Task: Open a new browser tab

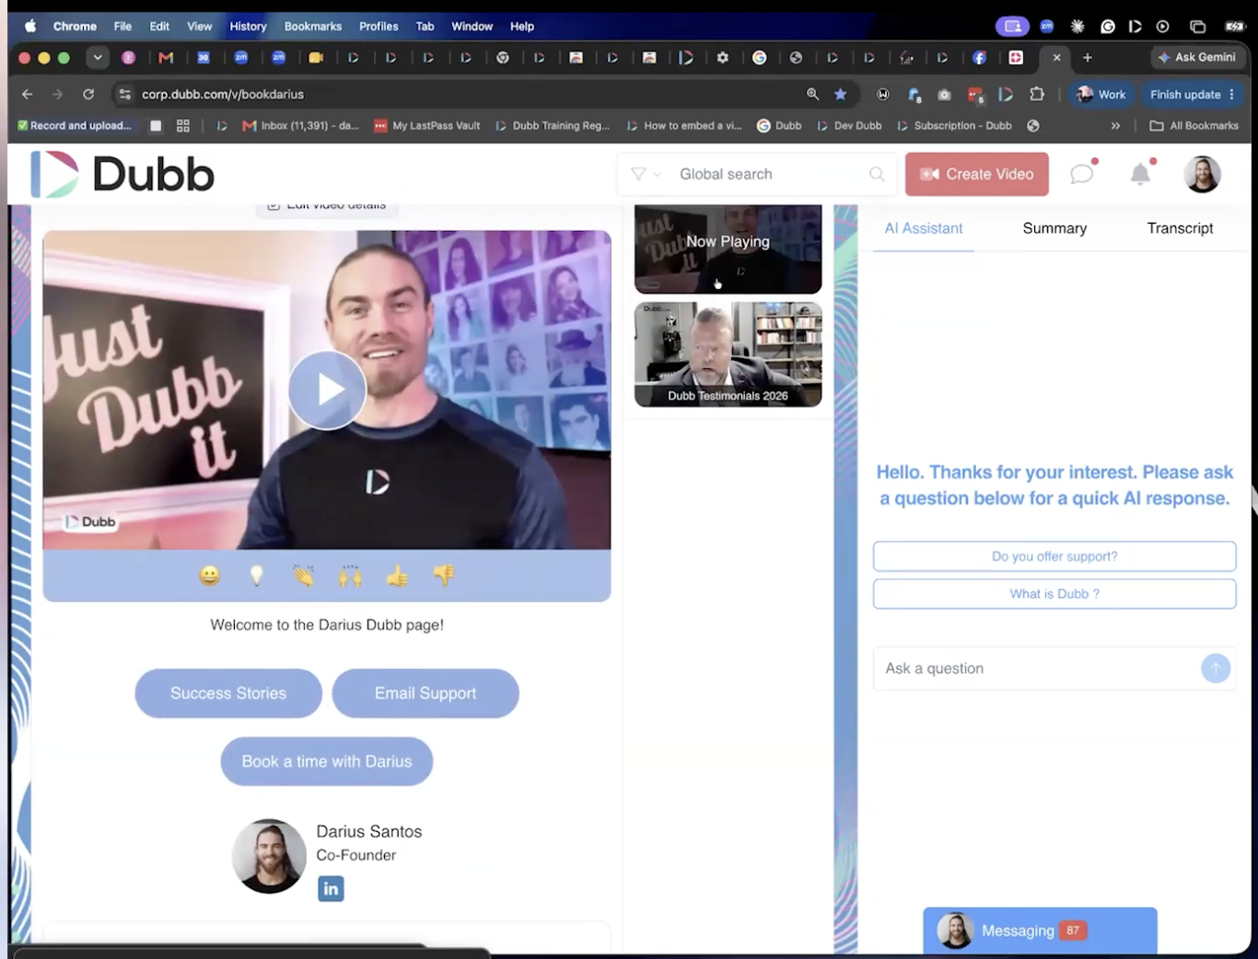Action: click(1088, 57)
